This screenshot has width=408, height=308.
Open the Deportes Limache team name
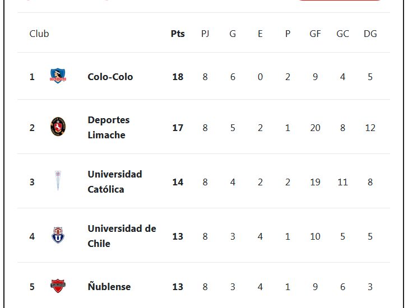108,127
